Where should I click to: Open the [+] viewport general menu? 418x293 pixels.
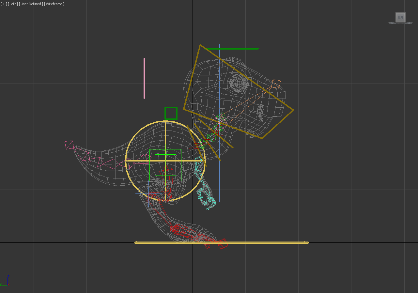click(4, 4)
